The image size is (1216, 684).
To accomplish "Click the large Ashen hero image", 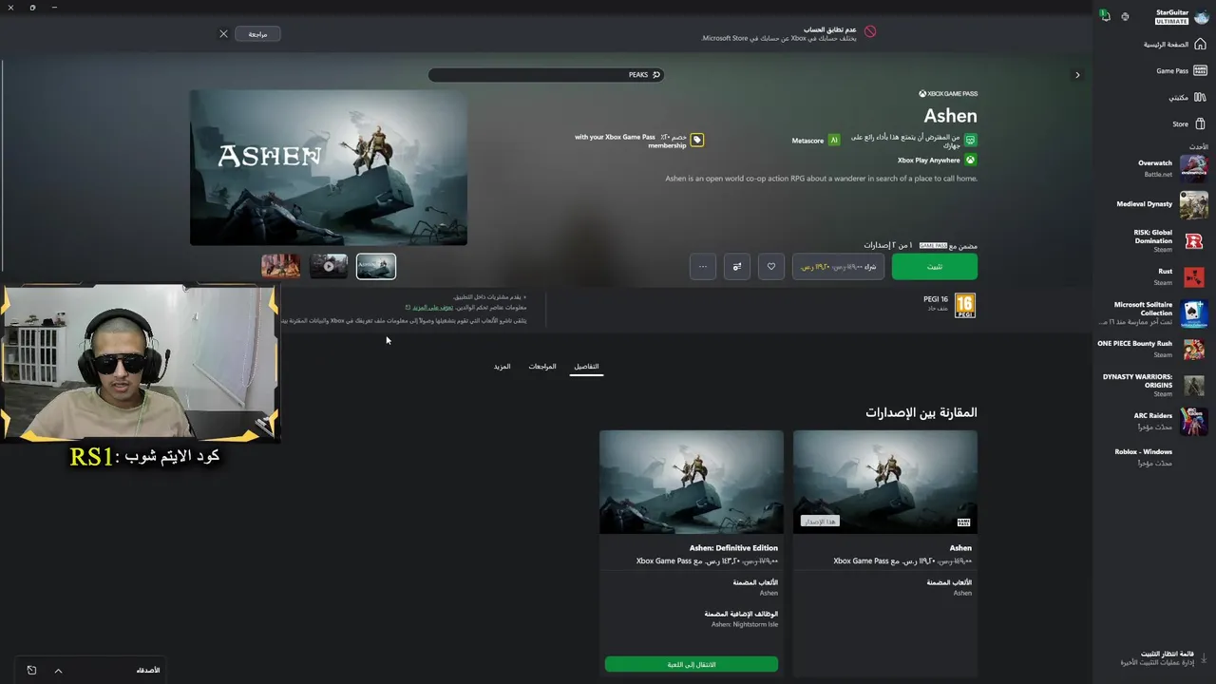I will tap(329, 168).
